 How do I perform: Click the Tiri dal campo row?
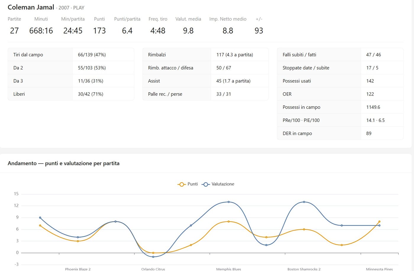71,55
